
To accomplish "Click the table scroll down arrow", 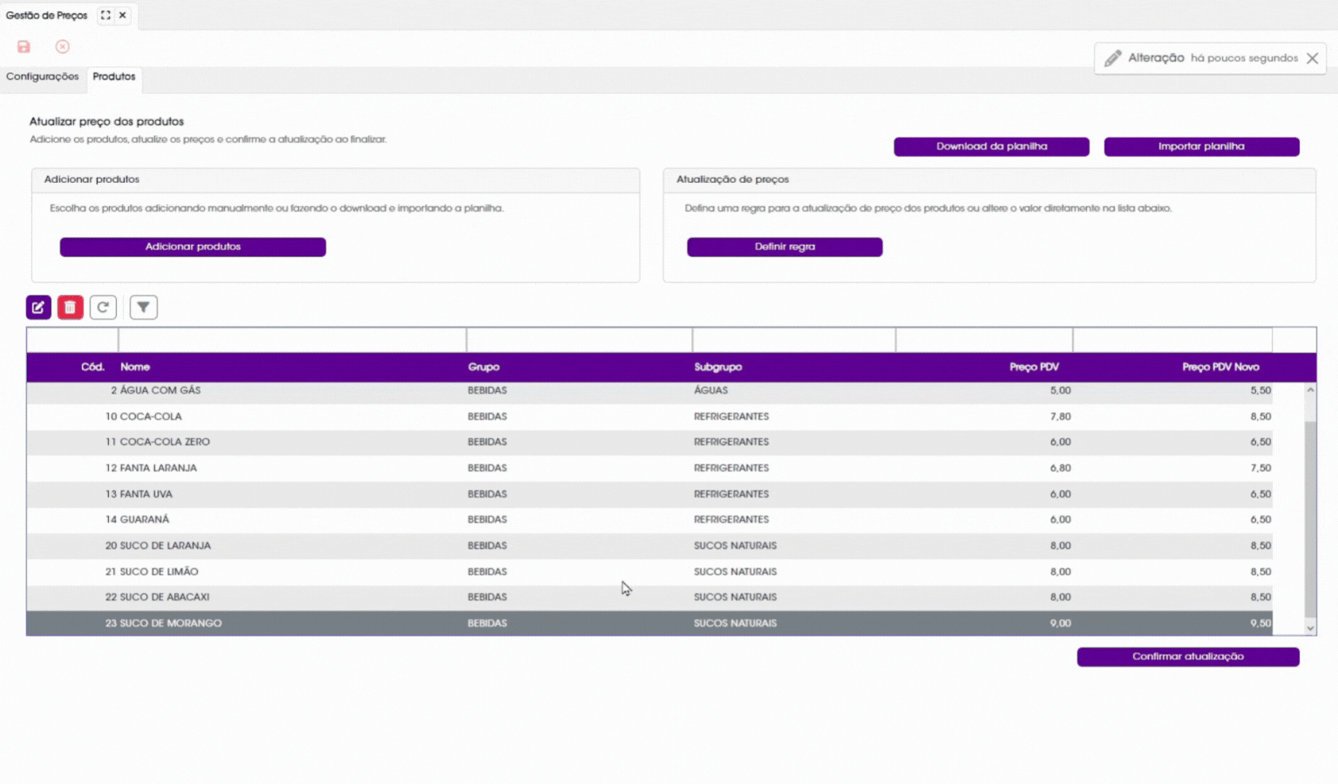I will [x=1310, y=628].
